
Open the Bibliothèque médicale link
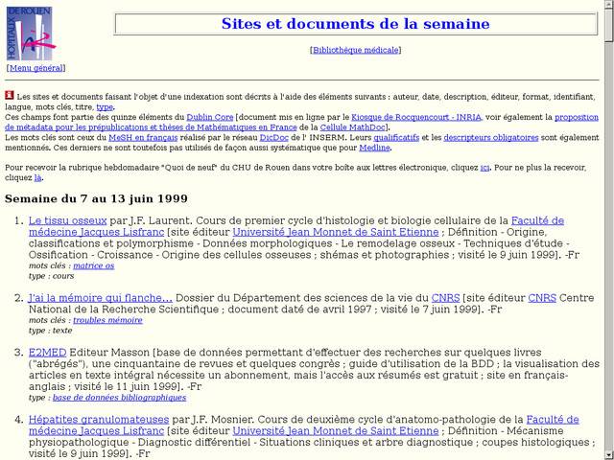(x=356, y=50)
